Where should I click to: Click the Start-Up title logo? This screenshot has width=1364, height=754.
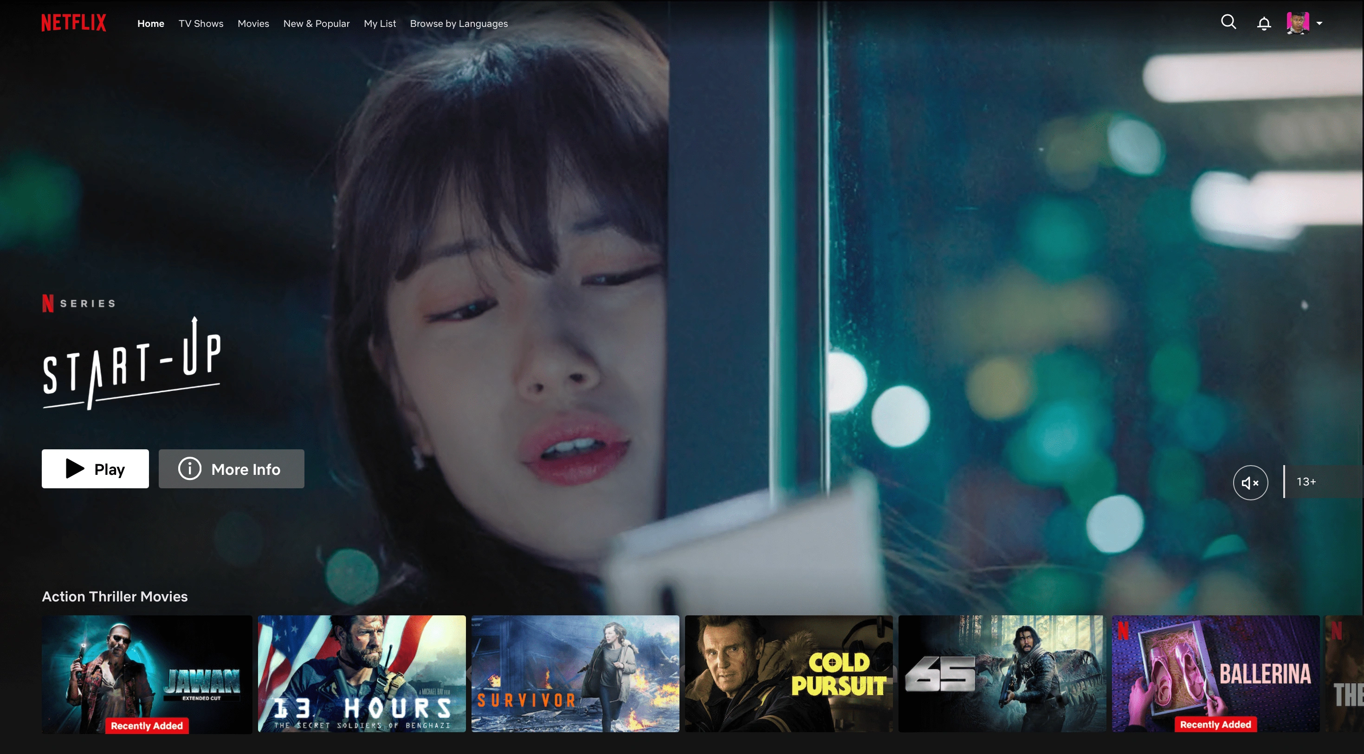(131, 364)
